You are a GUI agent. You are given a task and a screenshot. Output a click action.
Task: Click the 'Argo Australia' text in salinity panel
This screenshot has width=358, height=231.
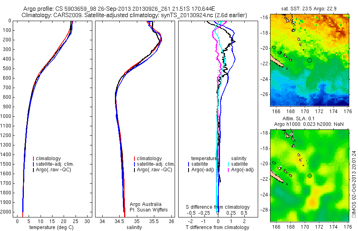tap(146, 204)
